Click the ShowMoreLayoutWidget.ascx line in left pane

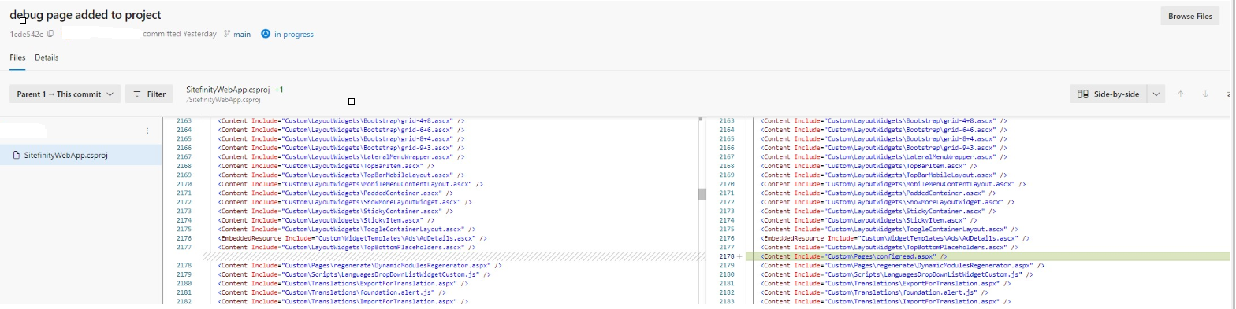(x=345, y=202)
